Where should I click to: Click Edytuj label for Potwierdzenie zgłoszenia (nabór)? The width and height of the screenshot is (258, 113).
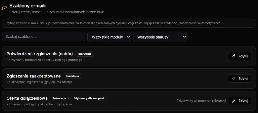243,56
